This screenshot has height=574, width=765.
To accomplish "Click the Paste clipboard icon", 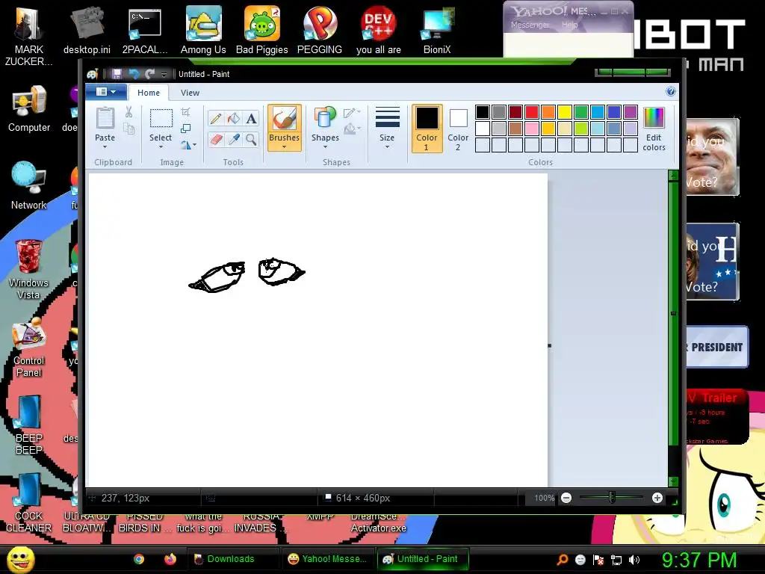I will 105,119.
